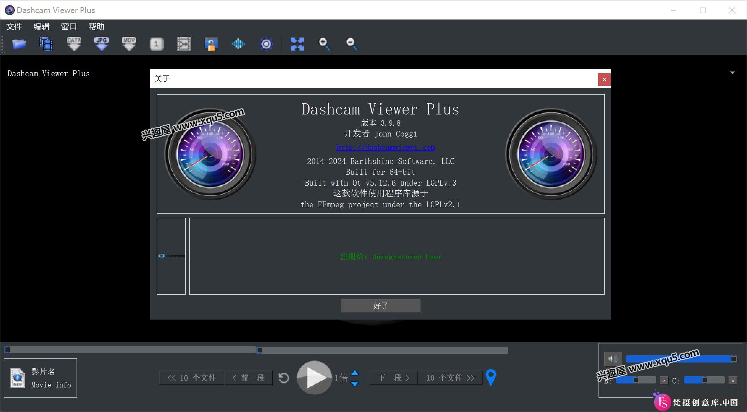Click the timeline start handle marker
The width and height of the screenshot is (747, 412).
point(7,350)
